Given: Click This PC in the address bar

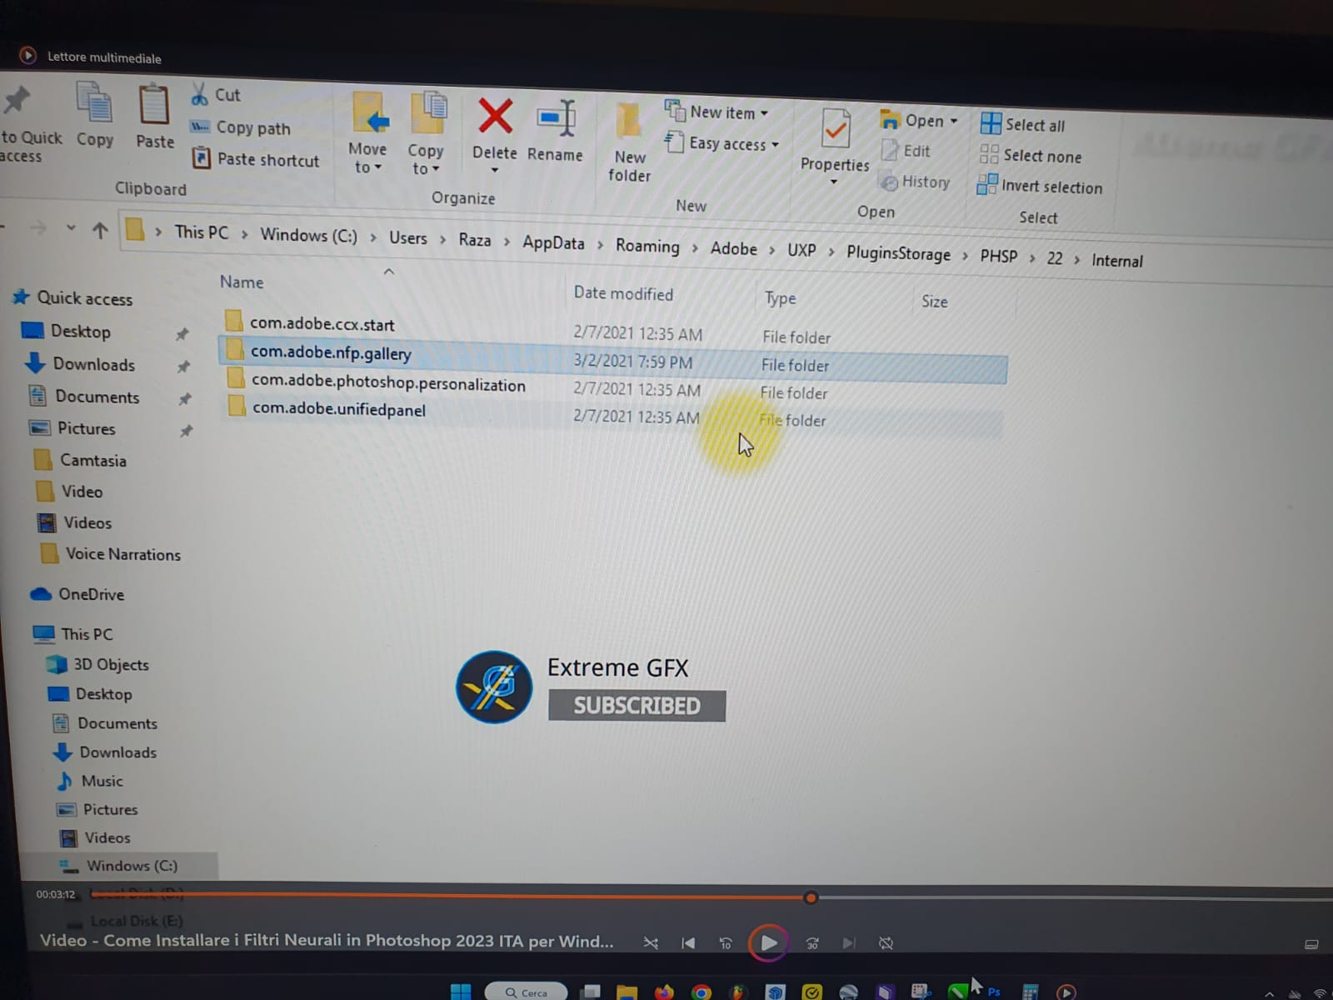Looking at the screenshot, I should tap(201, 232).
